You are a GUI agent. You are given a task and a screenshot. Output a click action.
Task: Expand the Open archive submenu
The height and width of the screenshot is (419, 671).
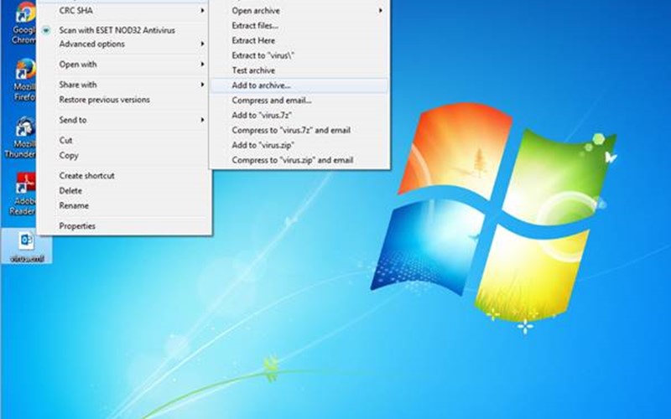(x=299, y=11)
